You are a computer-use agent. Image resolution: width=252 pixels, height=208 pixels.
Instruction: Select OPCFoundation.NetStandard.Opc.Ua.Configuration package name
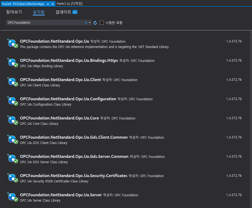click(68, 99)
